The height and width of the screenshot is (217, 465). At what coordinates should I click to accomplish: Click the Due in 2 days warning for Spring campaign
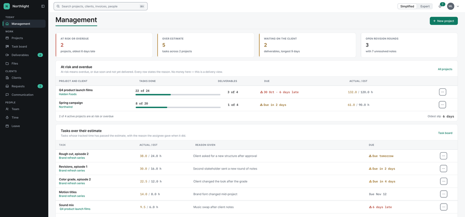click(x=273, y=105)
